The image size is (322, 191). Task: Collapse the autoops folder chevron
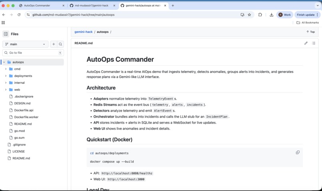pyautogui.click(x=4, y=62)
